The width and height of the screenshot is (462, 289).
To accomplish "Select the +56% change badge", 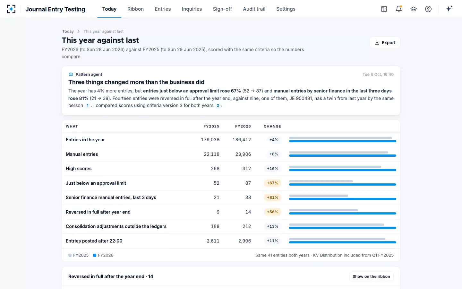I will point(273,212).
